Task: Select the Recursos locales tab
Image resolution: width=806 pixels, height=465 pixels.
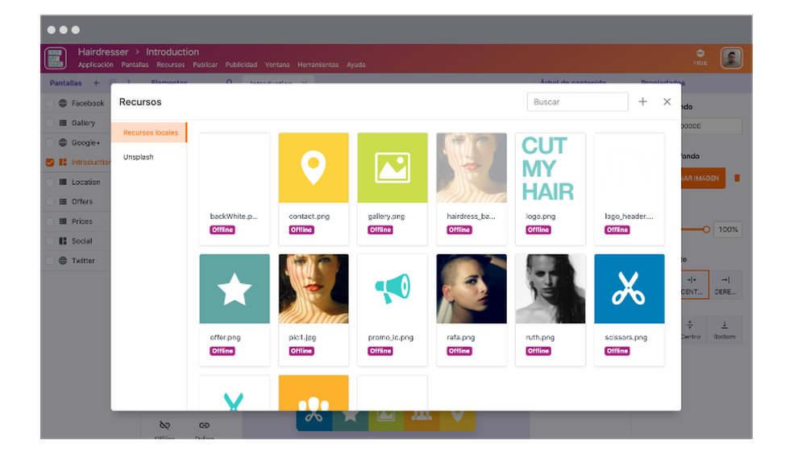Action: (152, 133)
